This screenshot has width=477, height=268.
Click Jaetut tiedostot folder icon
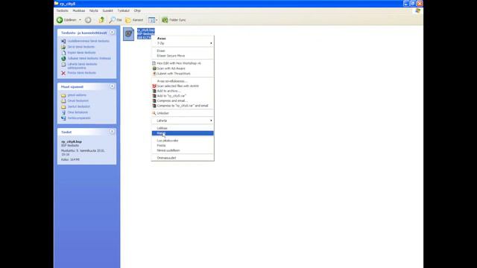coord(63,106)
